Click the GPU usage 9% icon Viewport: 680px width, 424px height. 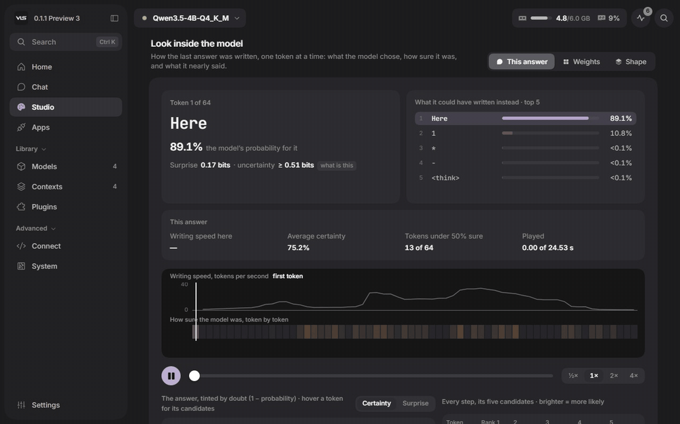pyautogui.click(x=602, y=18)
